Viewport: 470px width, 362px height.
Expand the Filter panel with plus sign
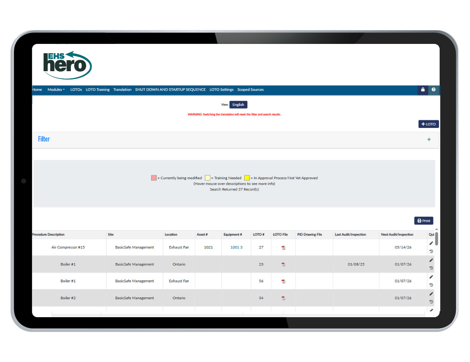pyautogui.click(x=429, y=140)
